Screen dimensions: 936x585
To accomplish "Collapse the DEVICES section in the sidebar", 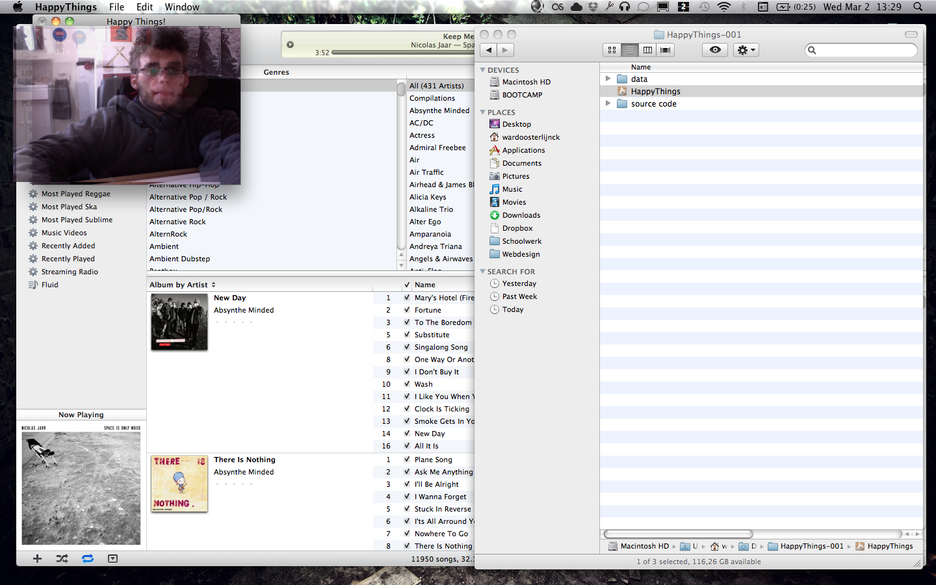I will tap(482, 70).
